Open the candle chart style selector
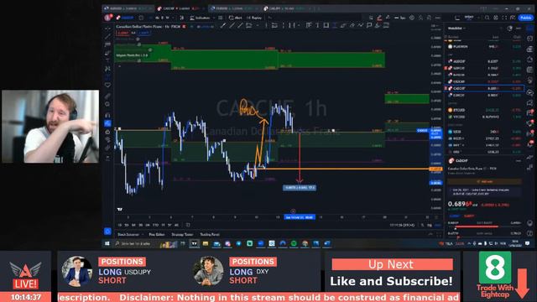This screenshot has width=537, height=302. pyautogui.click(x=182, y=18)
